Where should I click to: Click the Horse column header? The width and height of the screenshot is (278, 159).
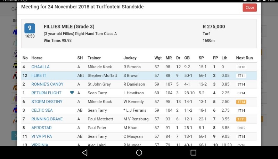pyautogui.click(x=37, y=58)
